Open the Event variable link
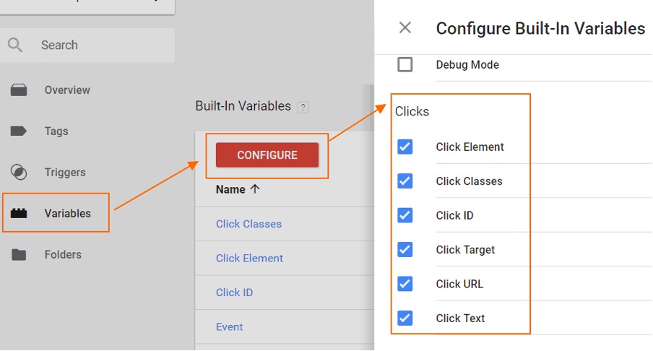 click(x=229, y=327)
